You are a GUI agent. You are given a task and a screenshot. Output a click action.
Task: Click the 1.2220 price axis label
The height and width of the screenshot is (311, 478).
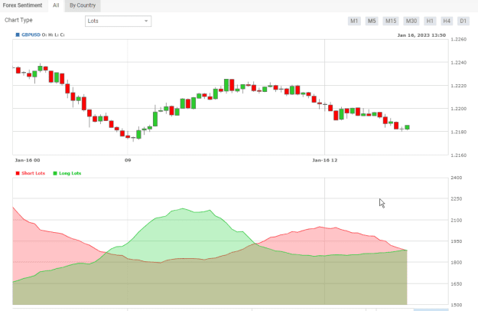tap(458, 86)
